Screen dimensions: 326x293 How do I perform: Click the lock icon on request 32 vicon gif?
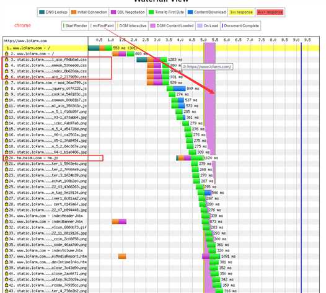tap(7, 227)
